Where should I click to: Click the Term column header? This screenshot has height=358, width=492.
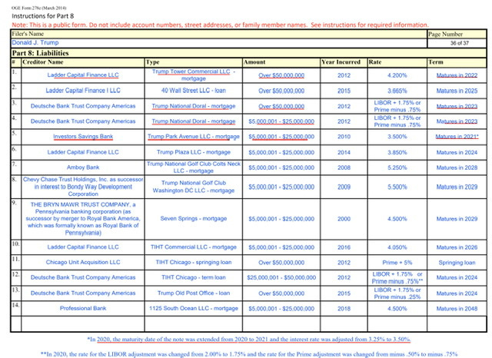tap(436, 62)
